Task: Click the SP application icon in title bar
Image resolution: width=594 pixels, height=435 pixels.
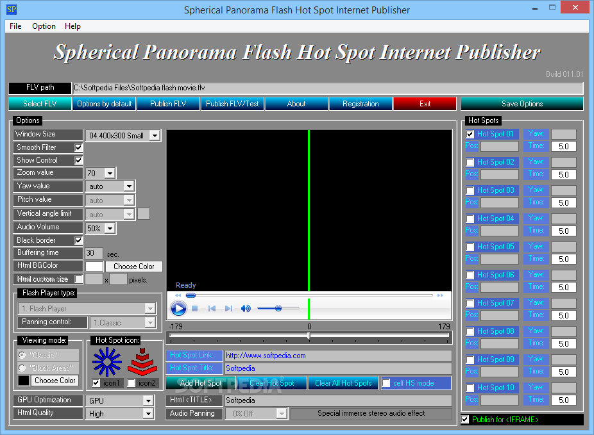Action: coord(12,9)
